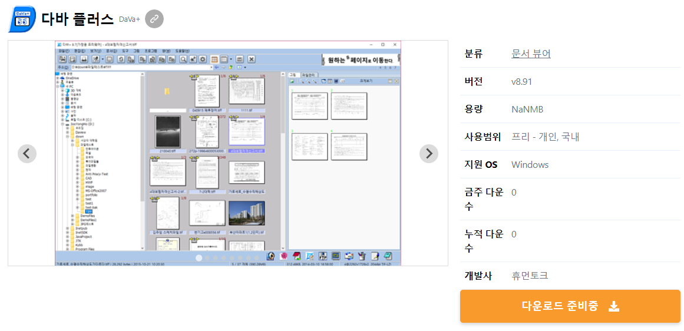
Task: Show the next screenshot with right arrow
Action: (429, 153)
